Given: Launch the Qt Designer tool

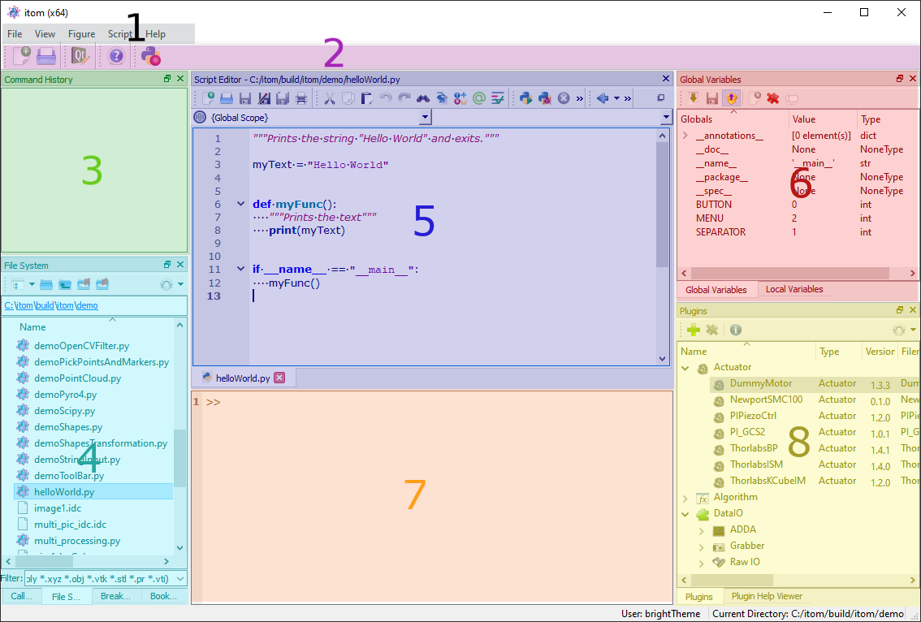Looking at the screenshot, I should click(x=80, y=56).
